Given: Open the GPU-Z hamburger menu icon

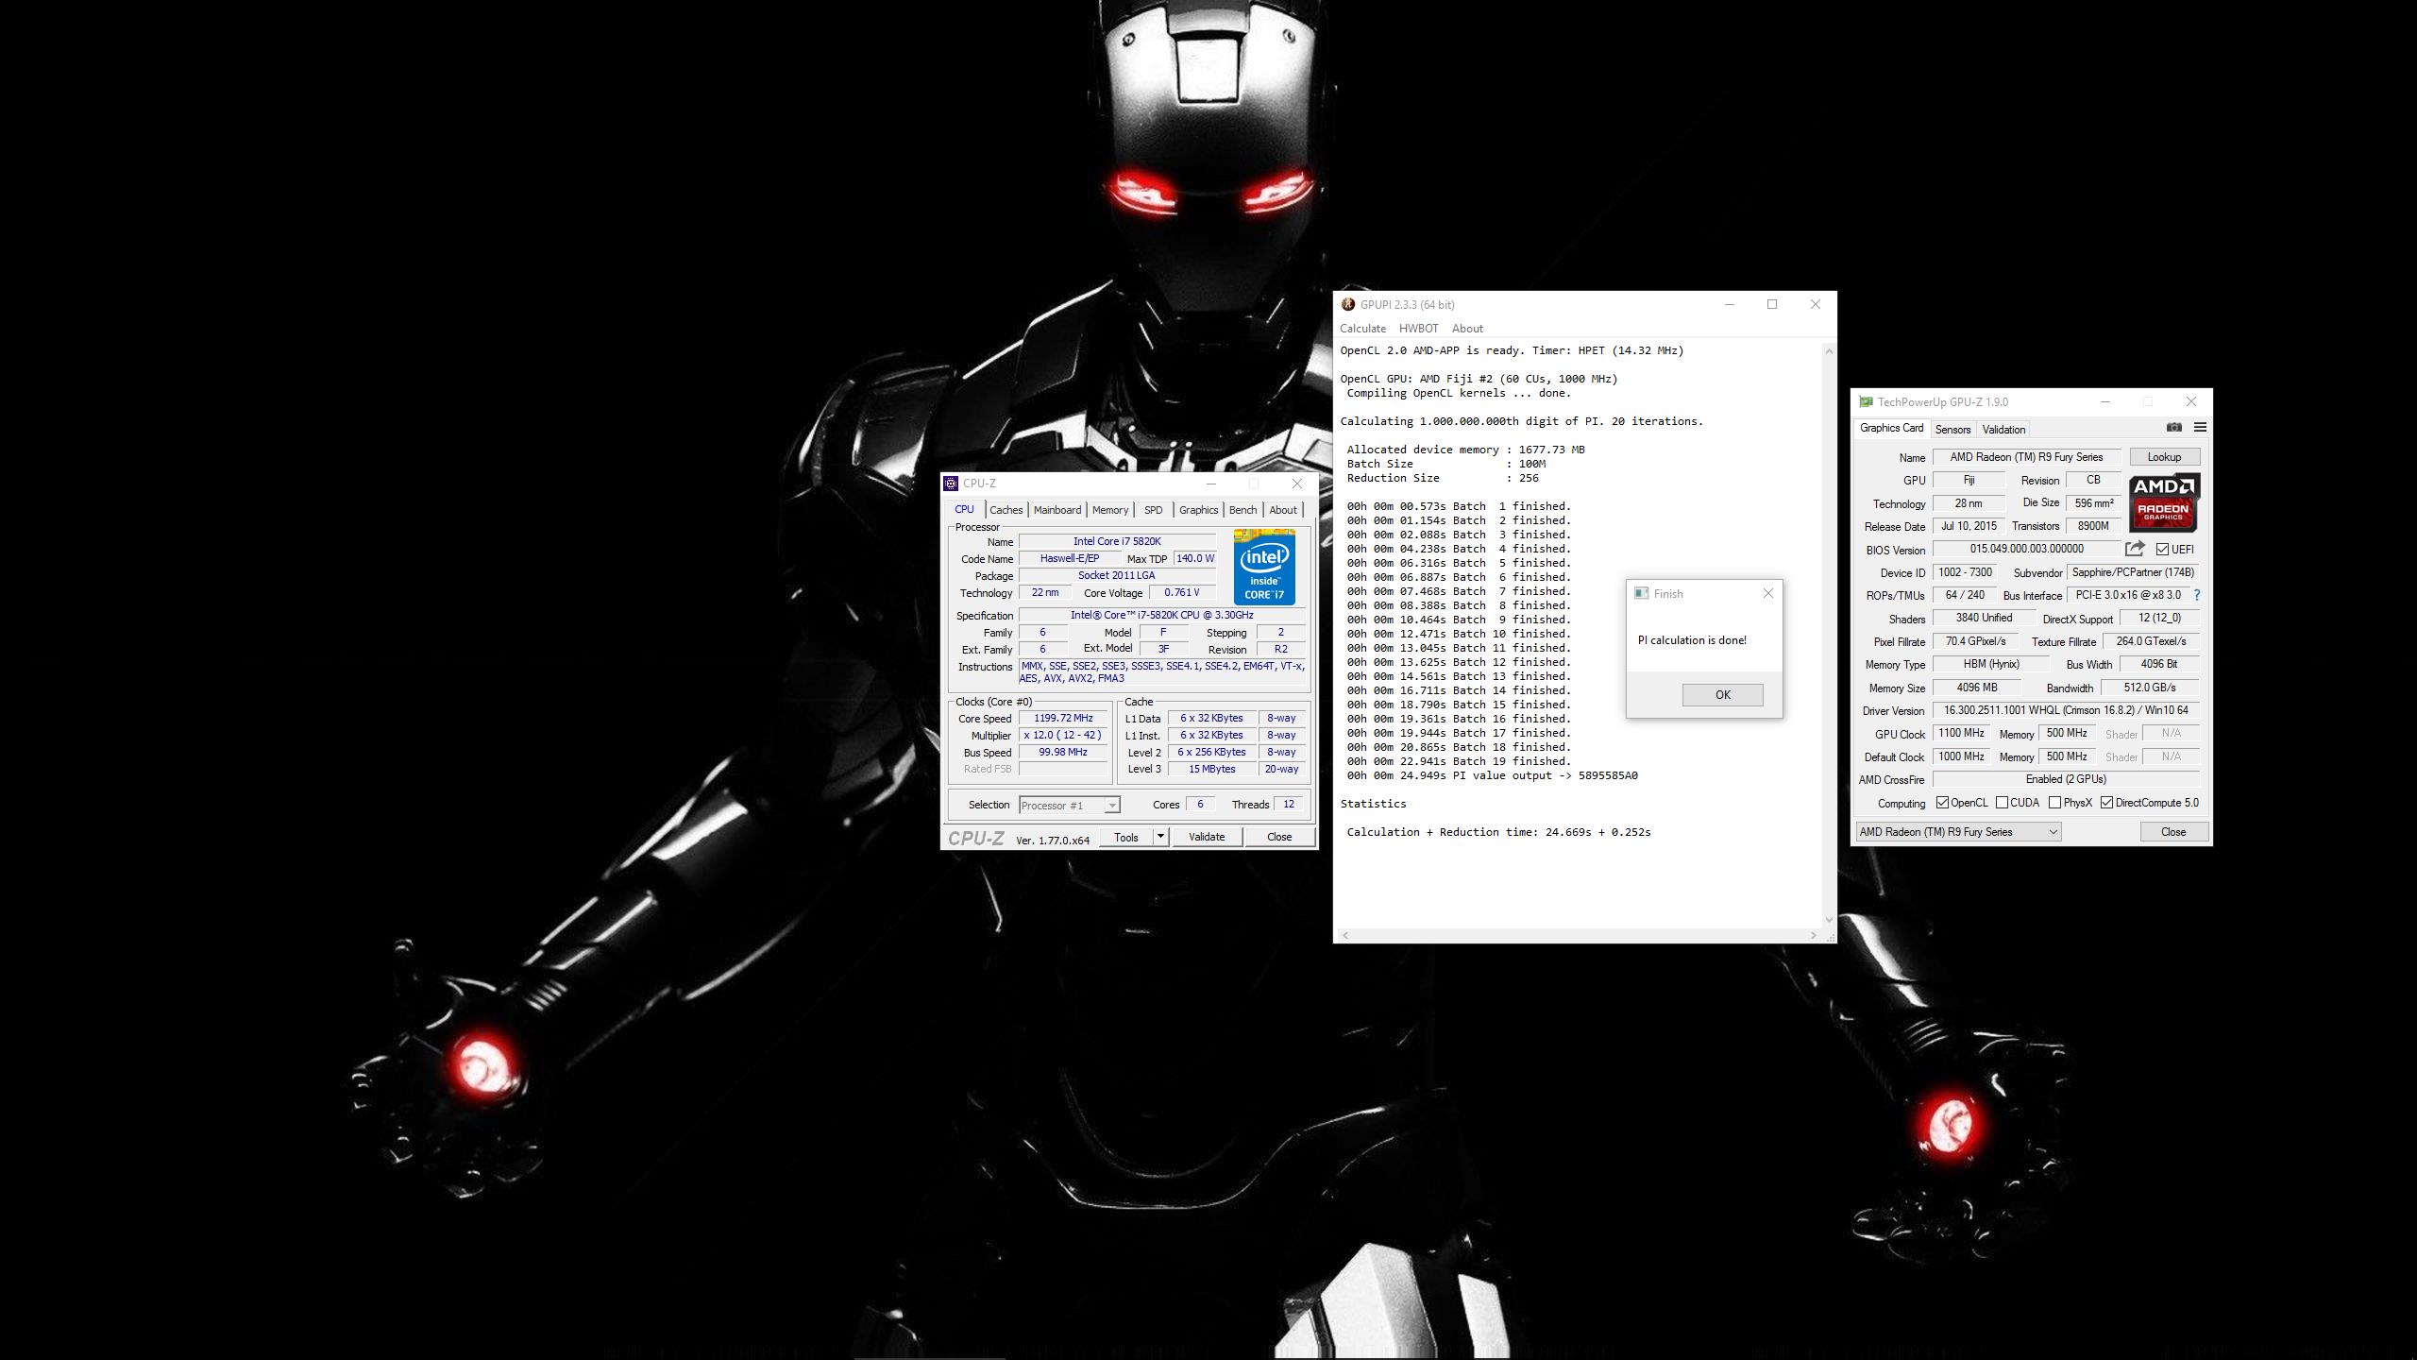Looking at the screenshot, I should 2200,428.
